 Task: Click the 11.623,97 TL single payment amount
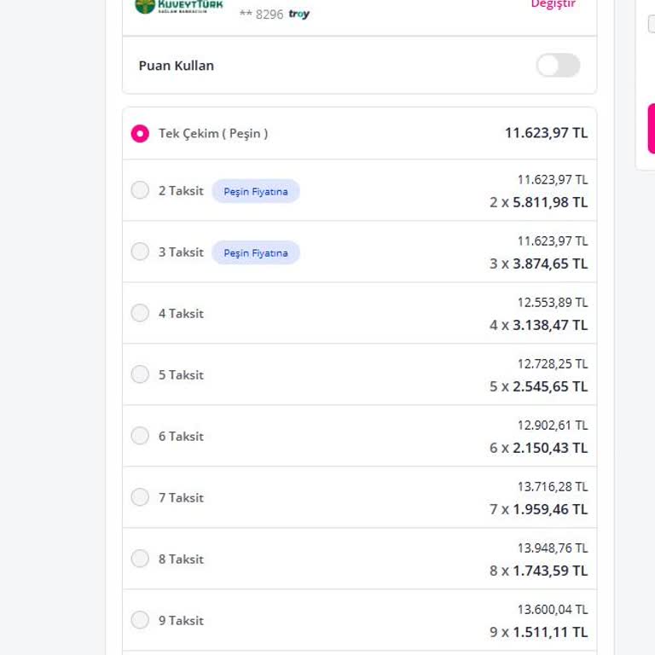pos(546,133)
